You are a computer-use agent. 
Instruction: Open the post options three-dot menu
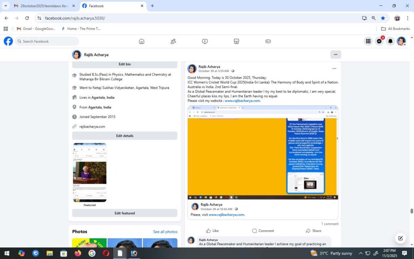pos(334,68)
